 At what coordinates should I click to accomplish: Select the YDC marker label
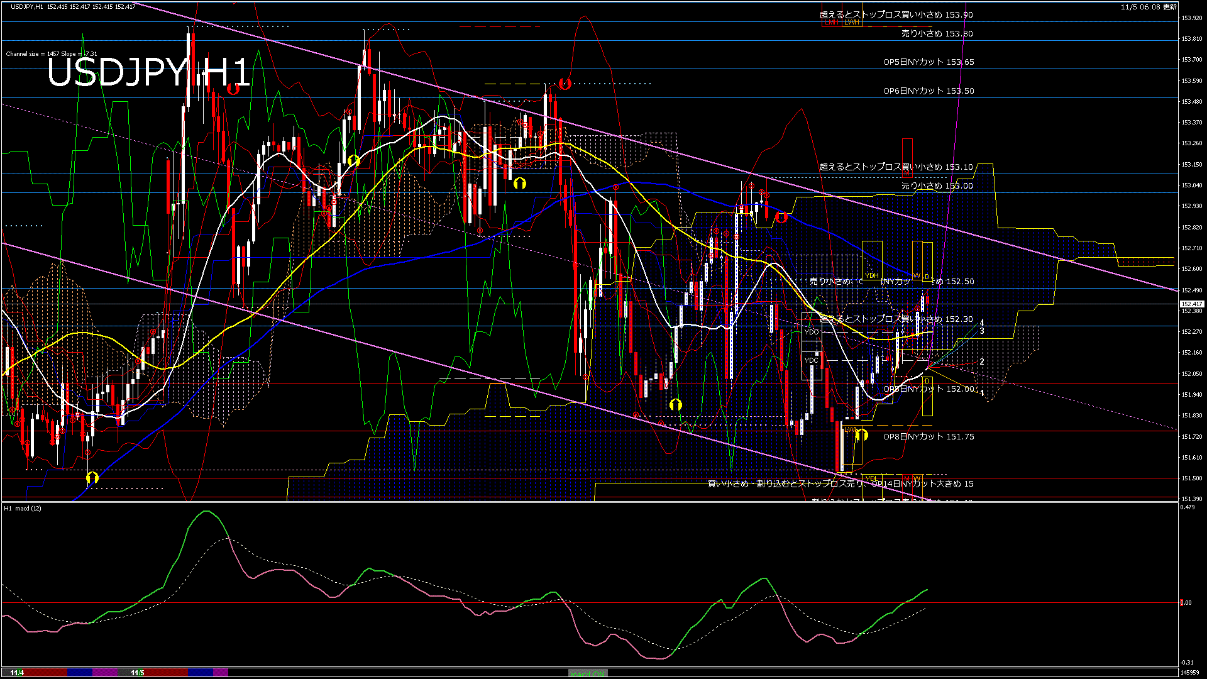point(812,360)
